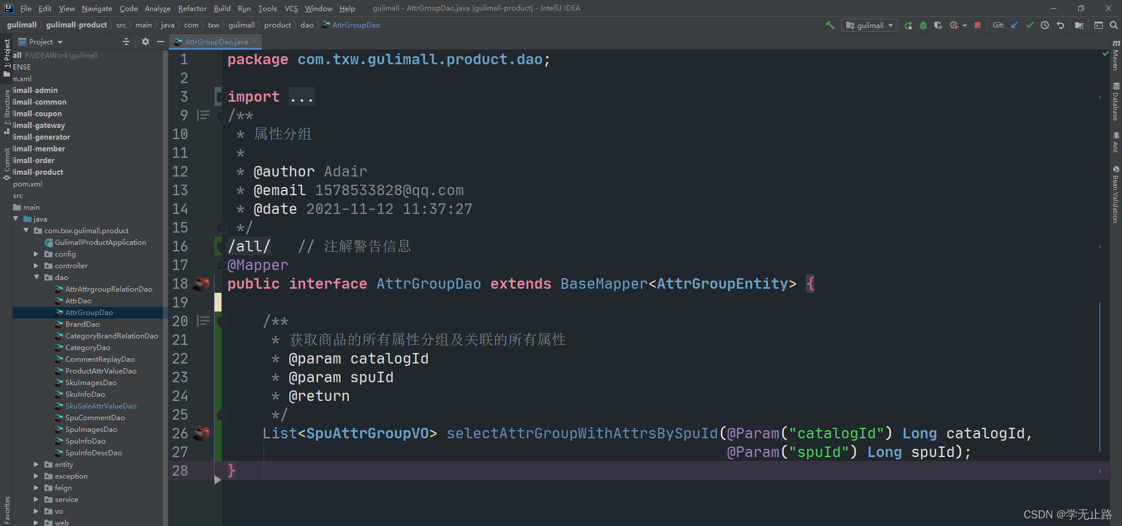The height and width of the screenshot is (526, 1122).
Task: Collapse the dao folder
Action: tap(36, 277)
